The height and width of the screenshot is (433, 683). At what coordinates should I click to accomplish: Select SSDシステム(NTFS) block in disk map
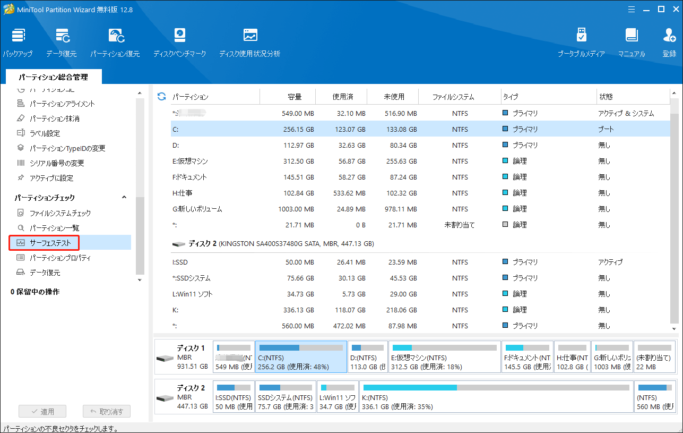(286, 396)
